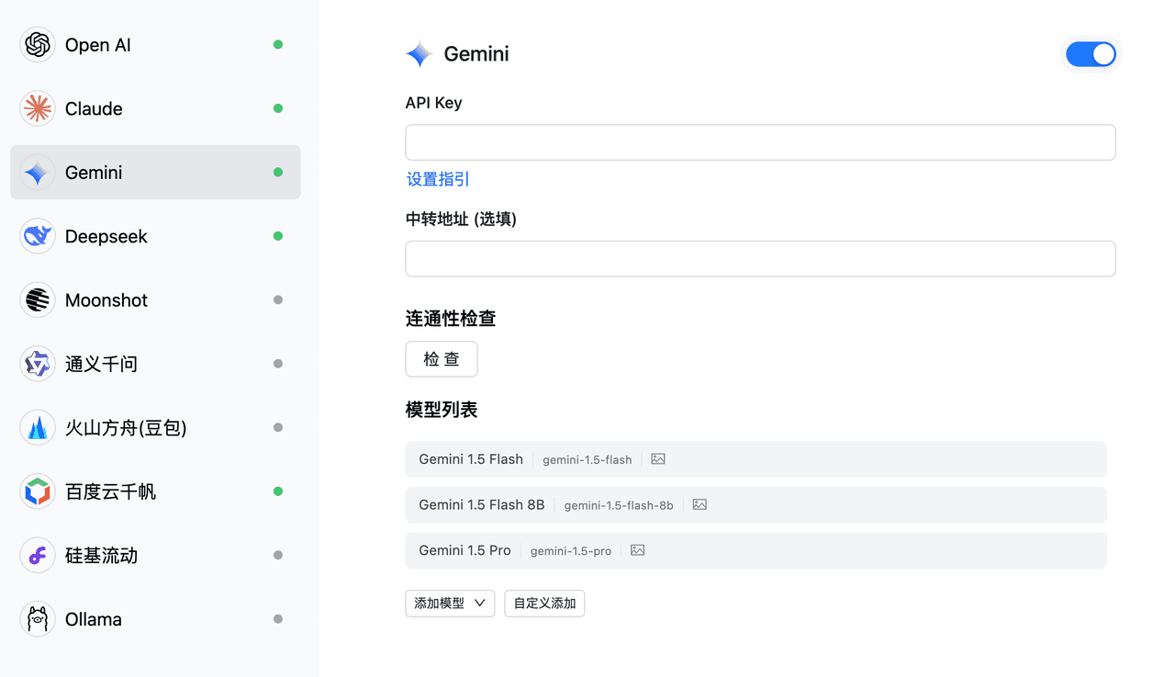The image size is (1175, 677).
Task: Click gray status dot beside 通义千问
Action: [278, 364]
